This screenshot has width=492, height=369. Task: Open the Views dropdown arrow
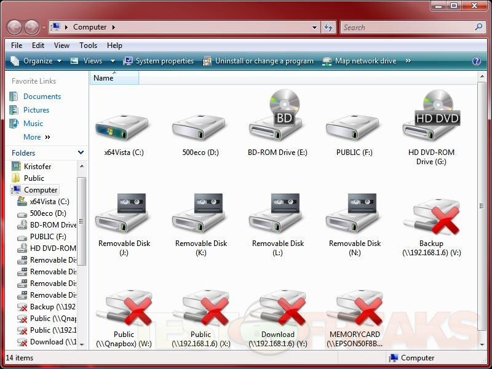click(113, 61)
